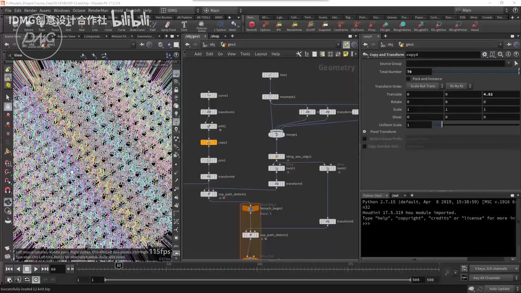Select the L-System shelf tool
The width and height of the screenshot is (521, 293).
coord(220,26)
